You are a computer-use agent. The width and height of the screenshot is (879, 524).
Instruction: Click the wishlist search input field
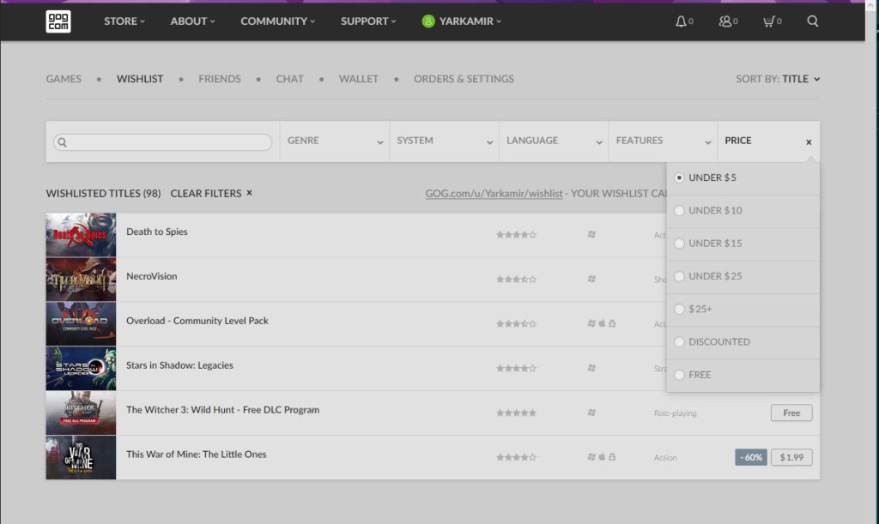click(163, 142)
